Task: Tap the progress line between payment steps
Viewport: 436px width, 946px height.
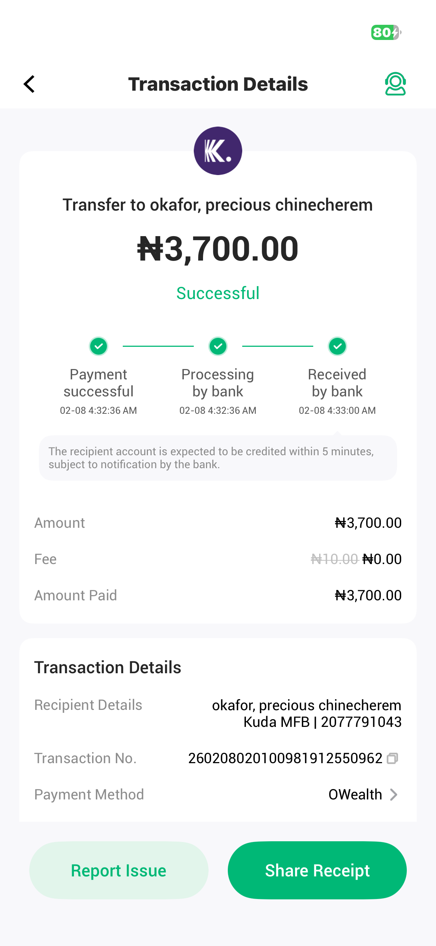Action: pyautogui.click(x=158, y=346)
